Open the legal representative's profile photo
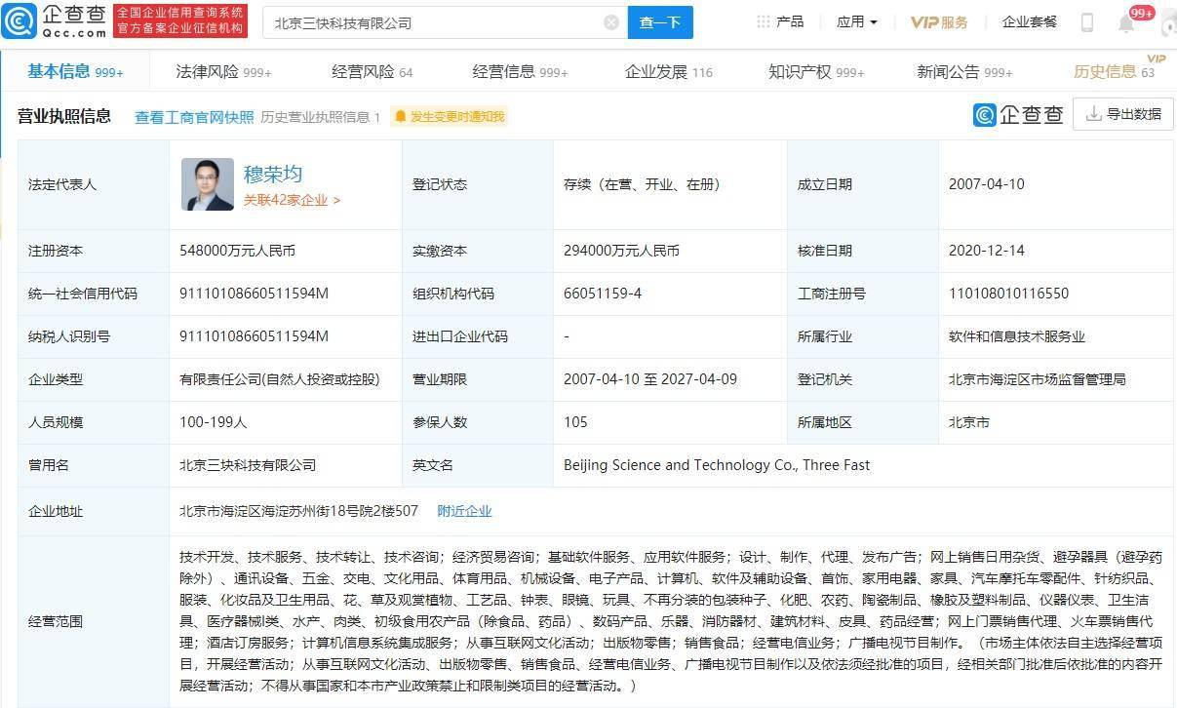 click(x=208, y=184)
